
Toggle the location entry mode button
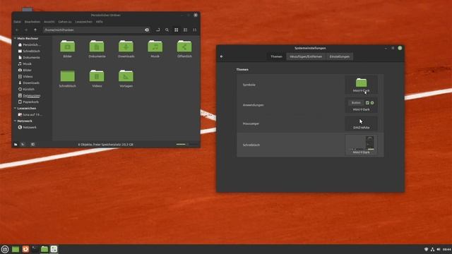(157, 30)
